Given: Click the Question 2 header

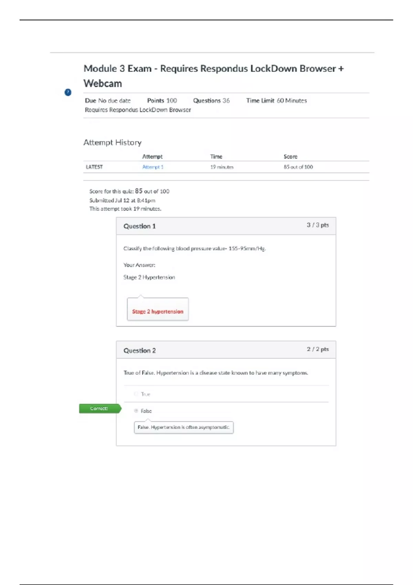Looking at the screenshot, I should point(139,350).
